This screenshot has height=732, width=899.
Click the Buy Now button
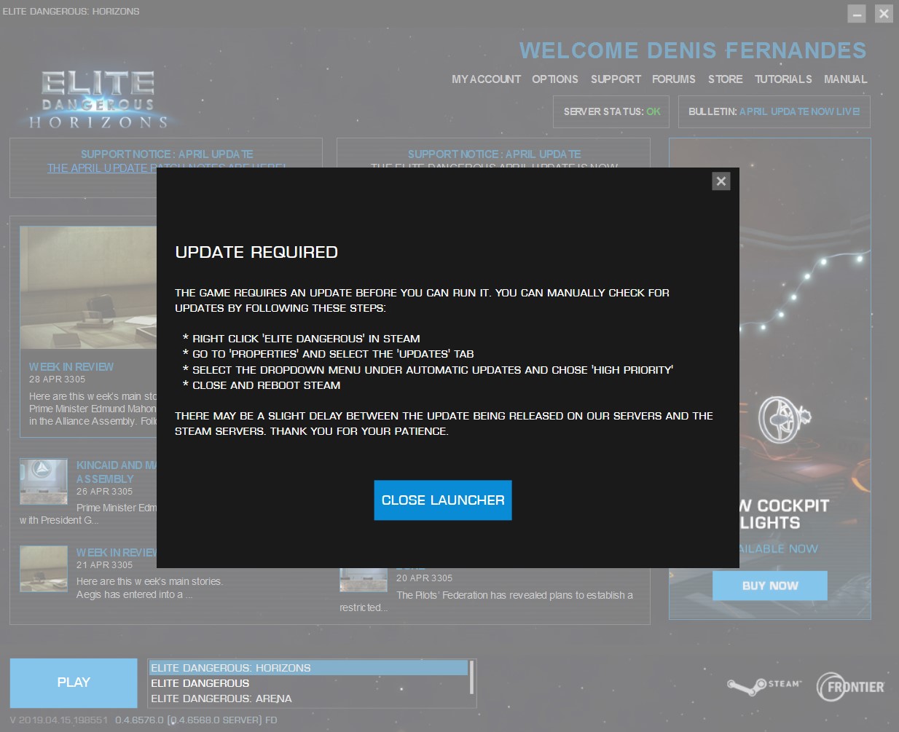[x=770, y=586]
